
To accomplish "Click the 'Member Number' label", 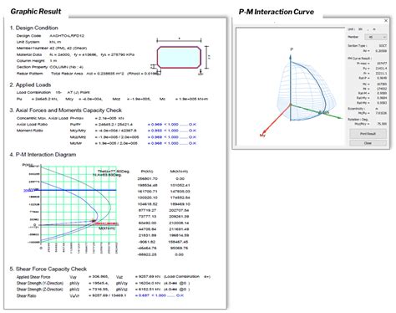I will (33, 48).
